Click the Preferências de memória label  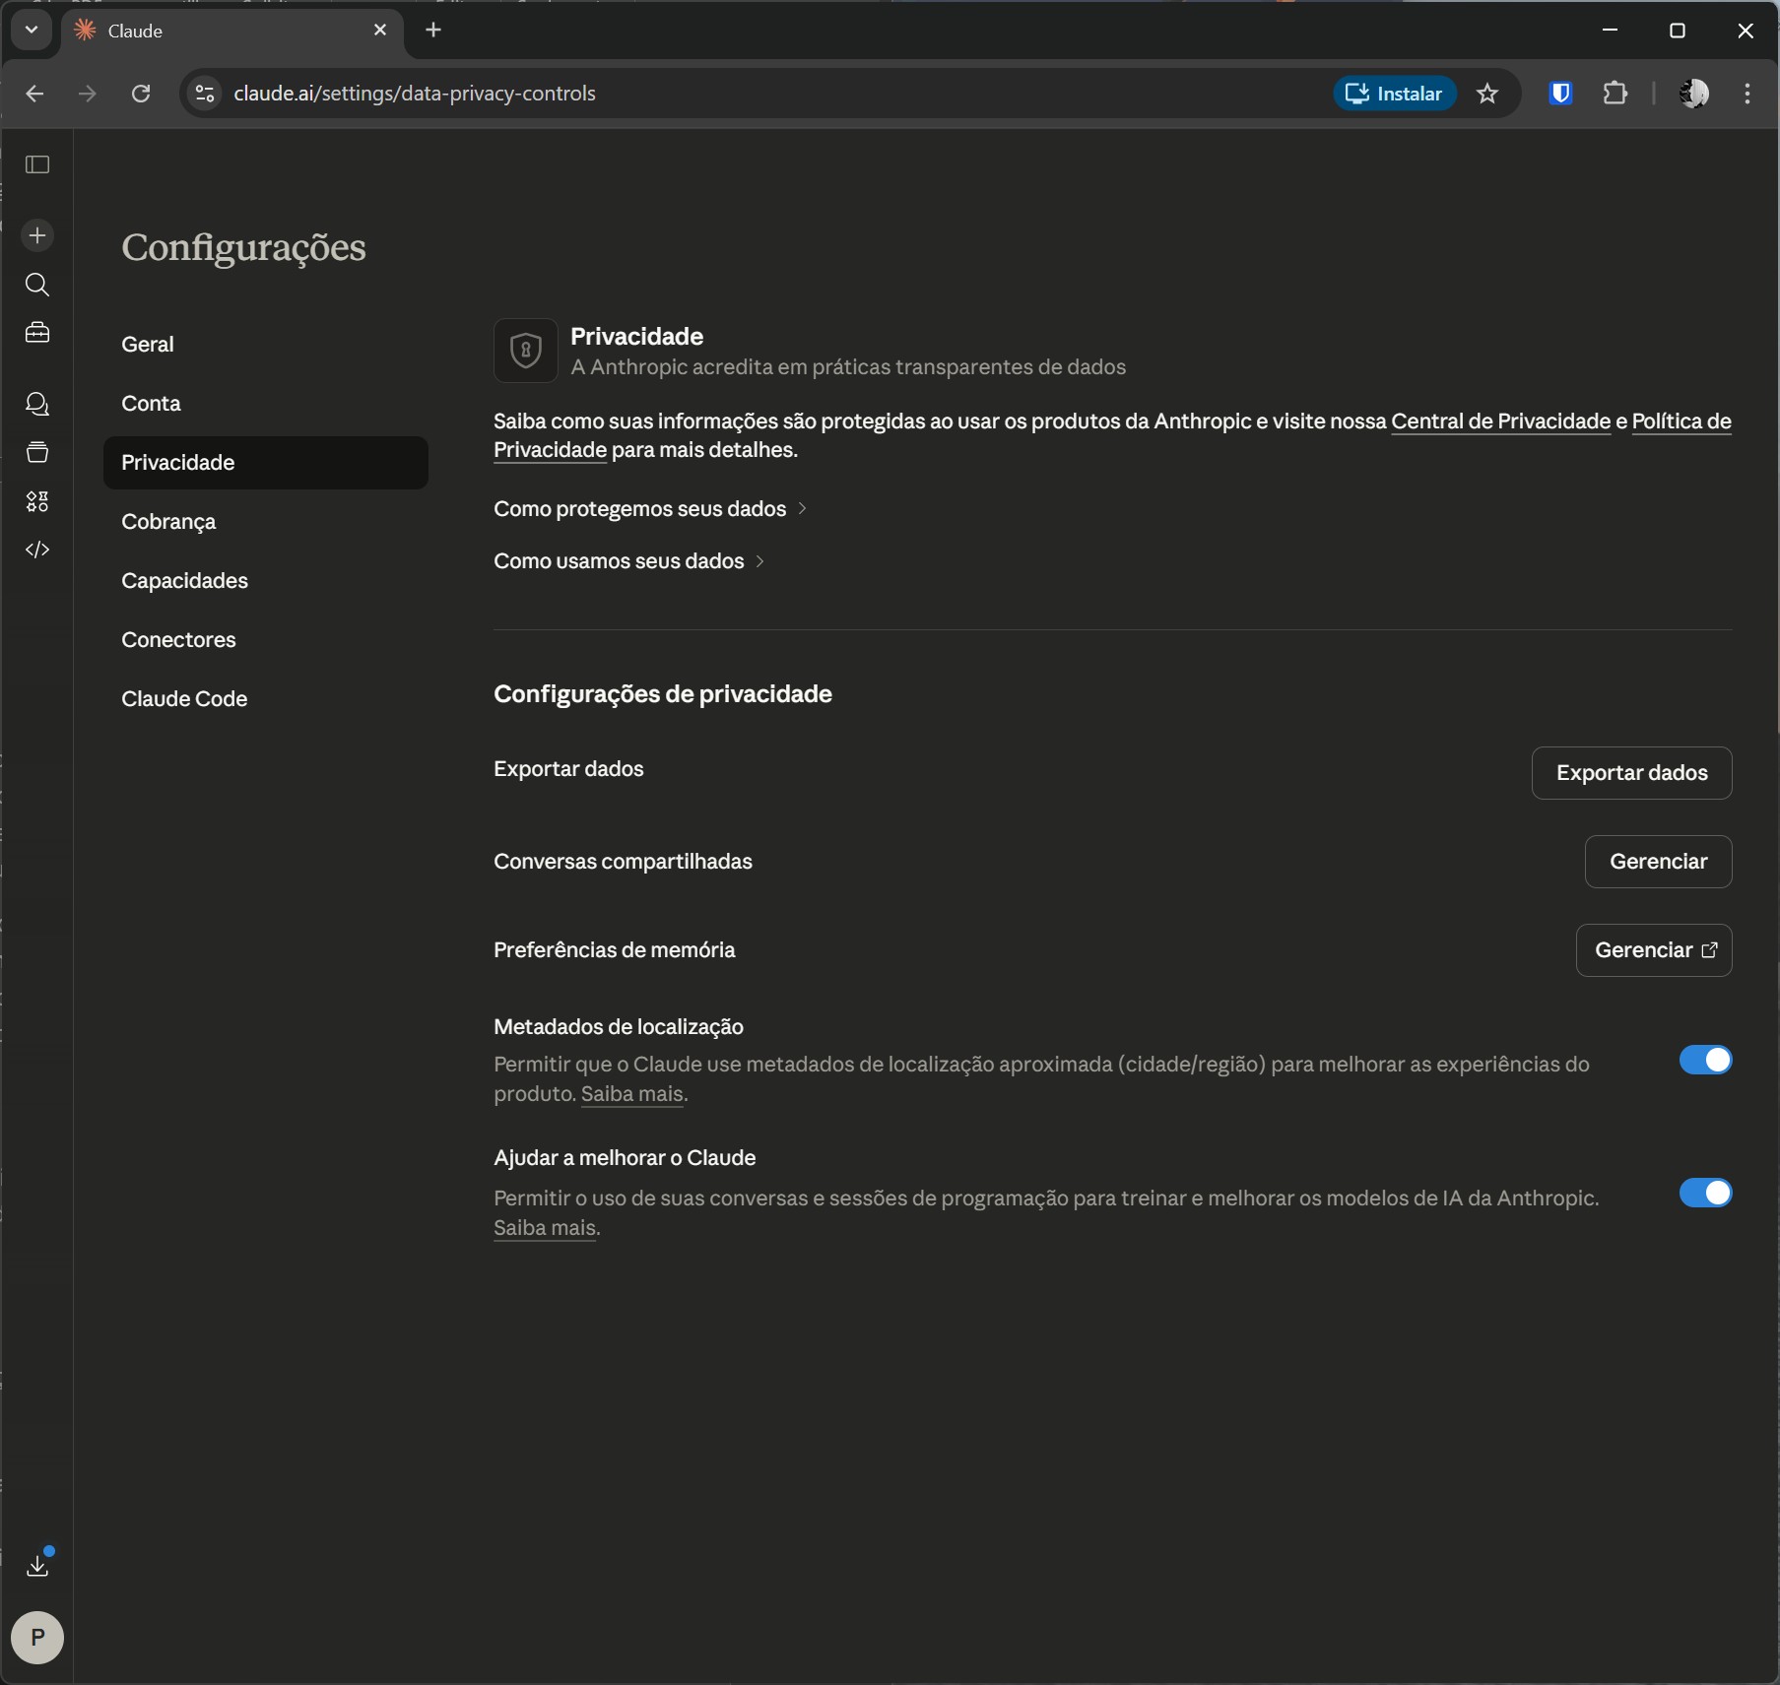(x=615, y=950)
